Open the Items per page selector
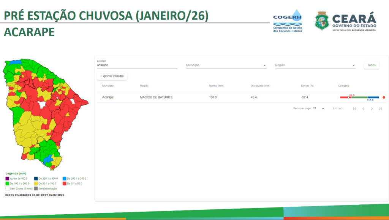Viewport: 389px width, 220px height. [x=318, y=108]
